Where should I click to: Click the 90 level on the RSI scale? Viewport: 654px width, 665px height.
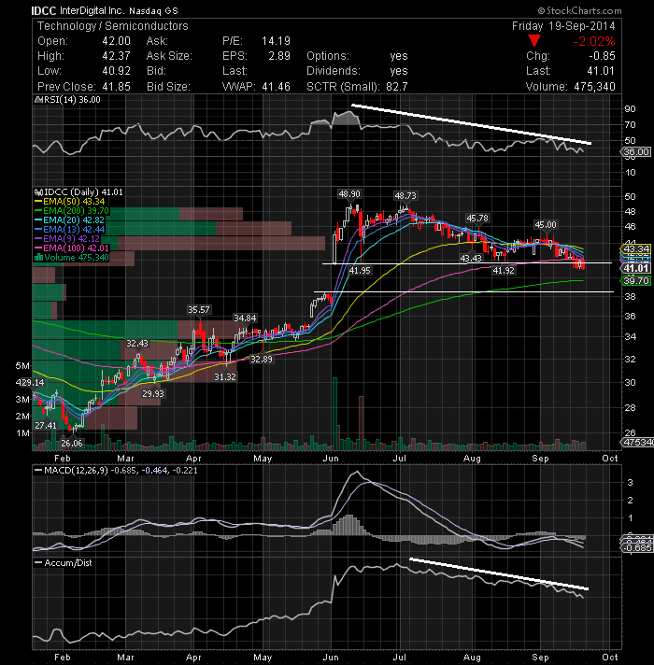click(x=630, y=109)
